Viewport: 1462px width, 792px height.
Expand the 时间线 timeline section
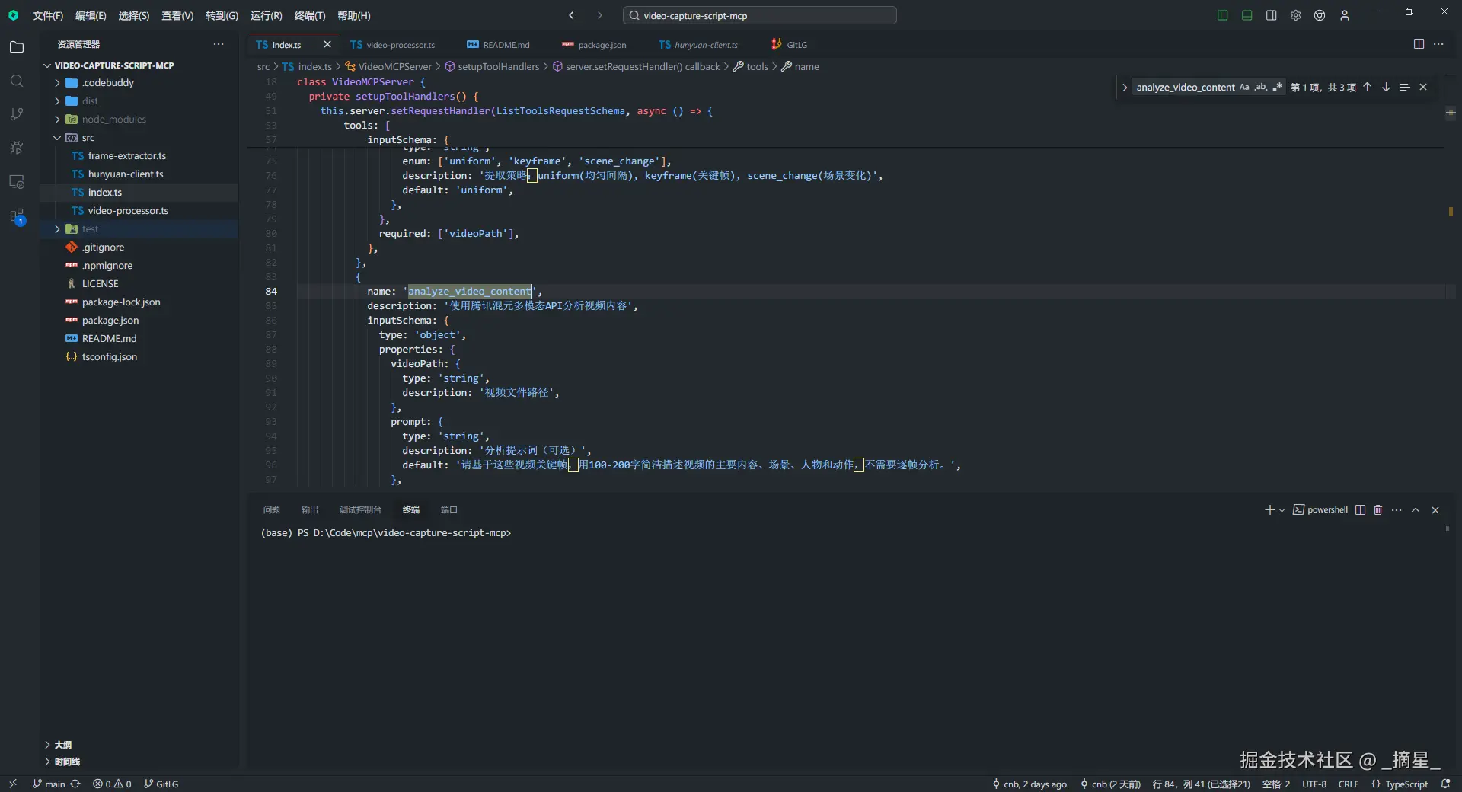tap(47, 762)
